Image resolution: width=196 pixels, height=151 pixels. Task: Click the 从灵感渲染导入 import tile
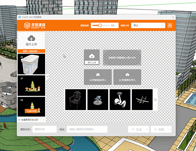click(98, 77)
